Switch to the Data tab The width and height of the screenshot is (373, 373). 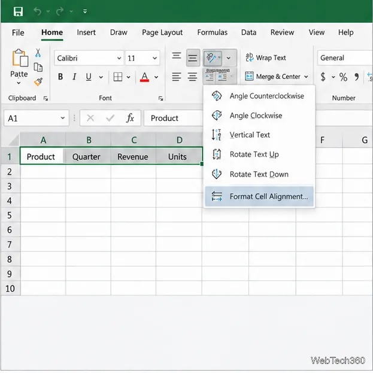pyautogui.click(x=248, y=32)
